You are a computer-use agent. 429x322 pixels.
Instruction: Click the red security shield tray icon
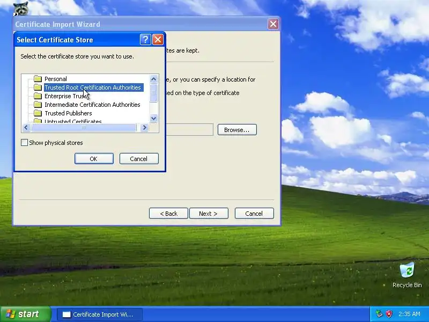pos(389,314)
